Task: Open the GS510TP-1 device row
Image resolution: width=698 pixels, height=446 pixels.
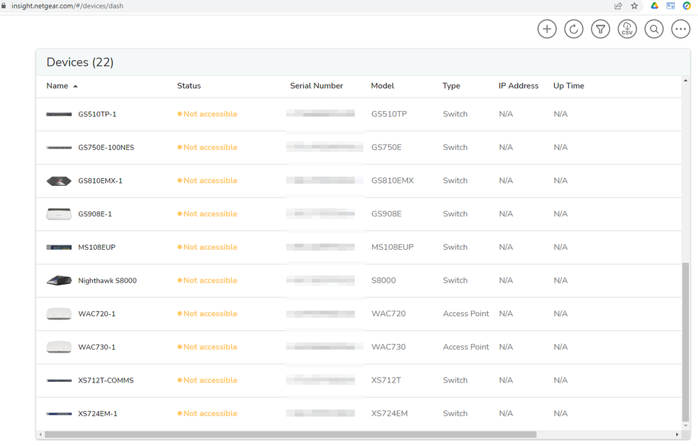Action: tap(97, 114)
